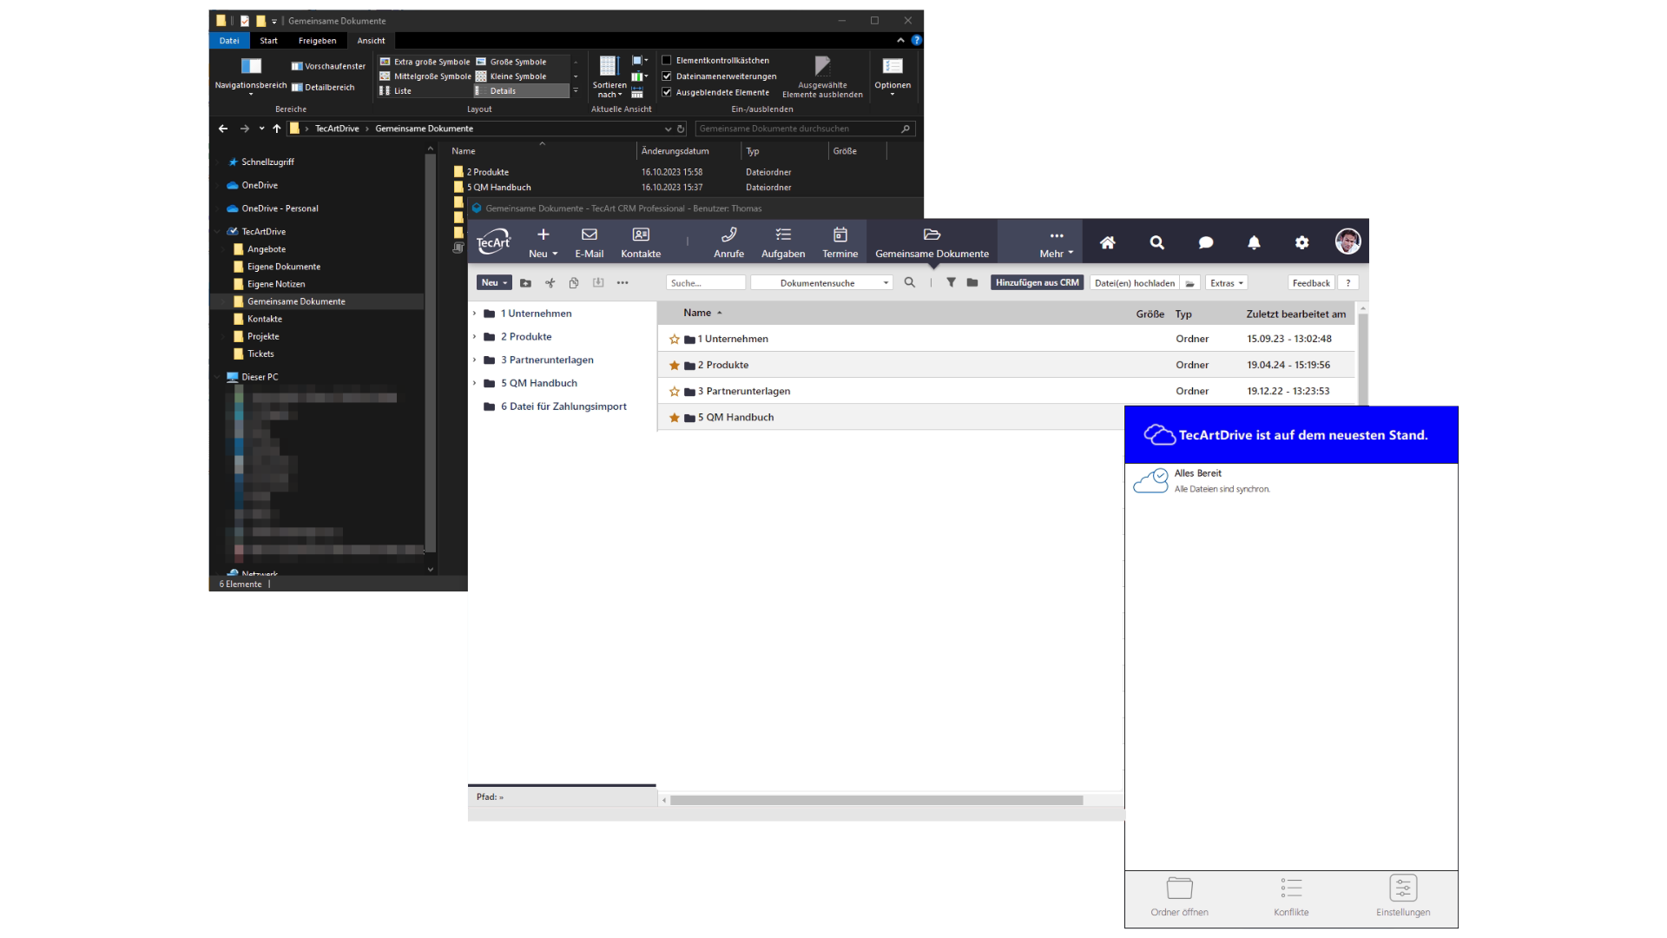
Task: Toggle favorite star for 1 Unternehmen
Action: [x=674, y=340]
